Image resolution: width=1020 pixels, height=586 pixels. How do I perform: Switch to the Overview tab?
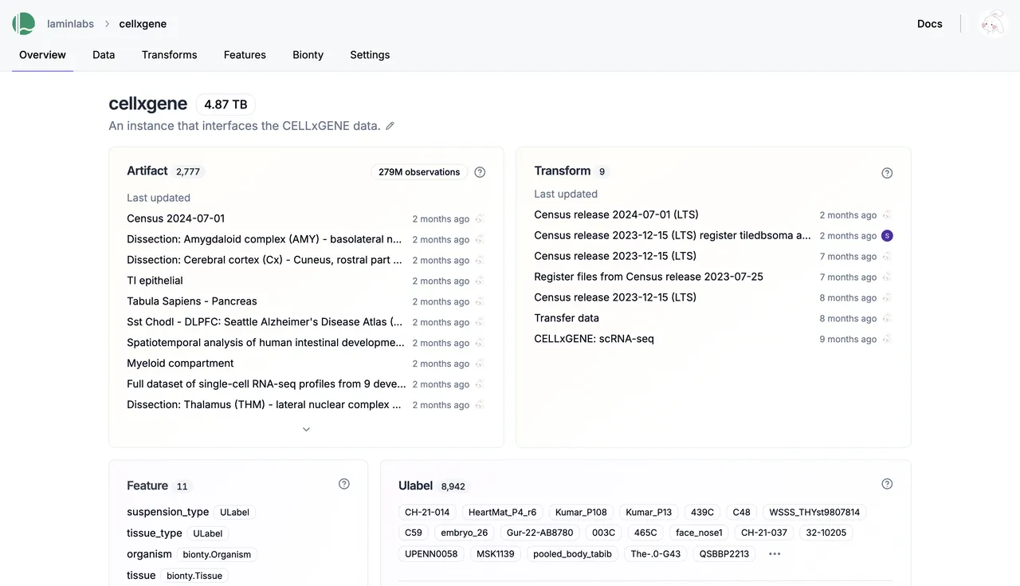tap(42, 55)
